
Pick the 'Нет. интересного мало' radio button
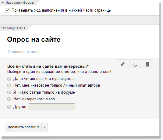pos(9,99)
